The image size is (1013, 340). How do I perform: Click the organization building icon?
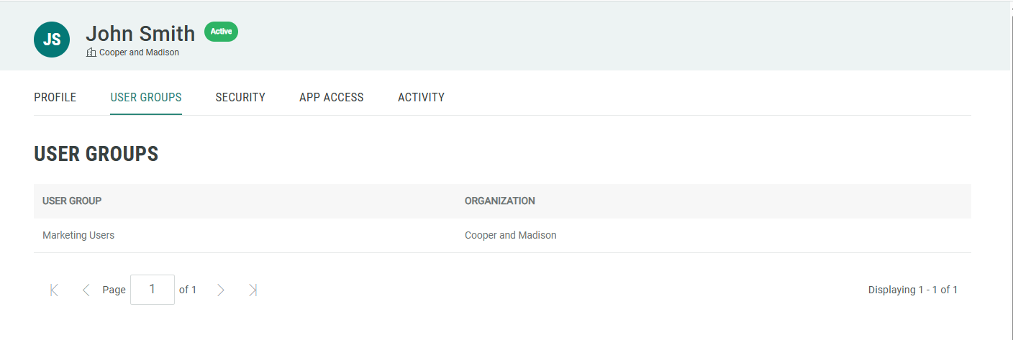click(91, 52)
